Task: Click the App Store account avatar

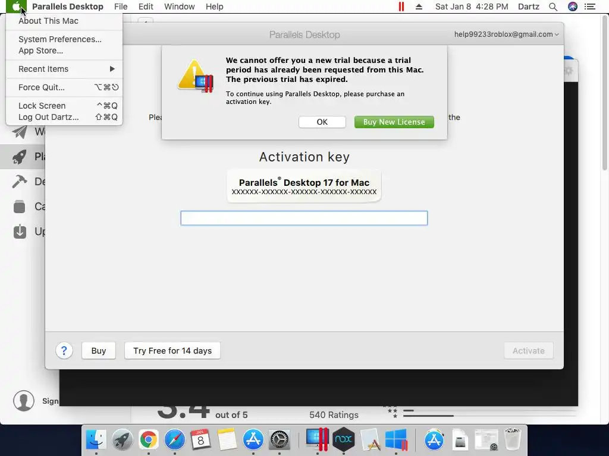Action: click(x=24, y=401)
